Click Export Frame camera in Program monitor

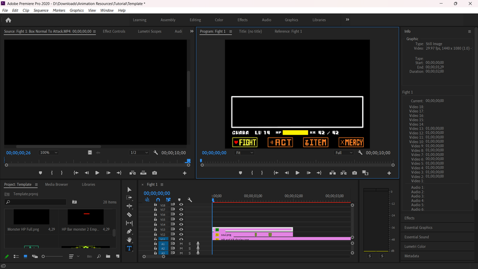click(x=354, y=173)
